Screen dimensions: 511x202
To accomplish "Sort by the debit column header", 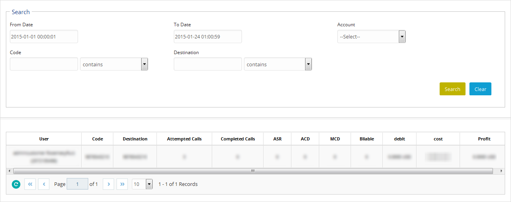I will tap(400, 139).
